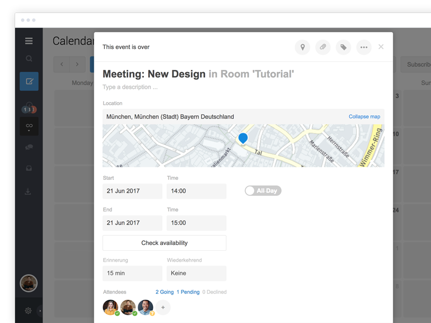Open the three-dots more options menu

click(x=364, y=47)
